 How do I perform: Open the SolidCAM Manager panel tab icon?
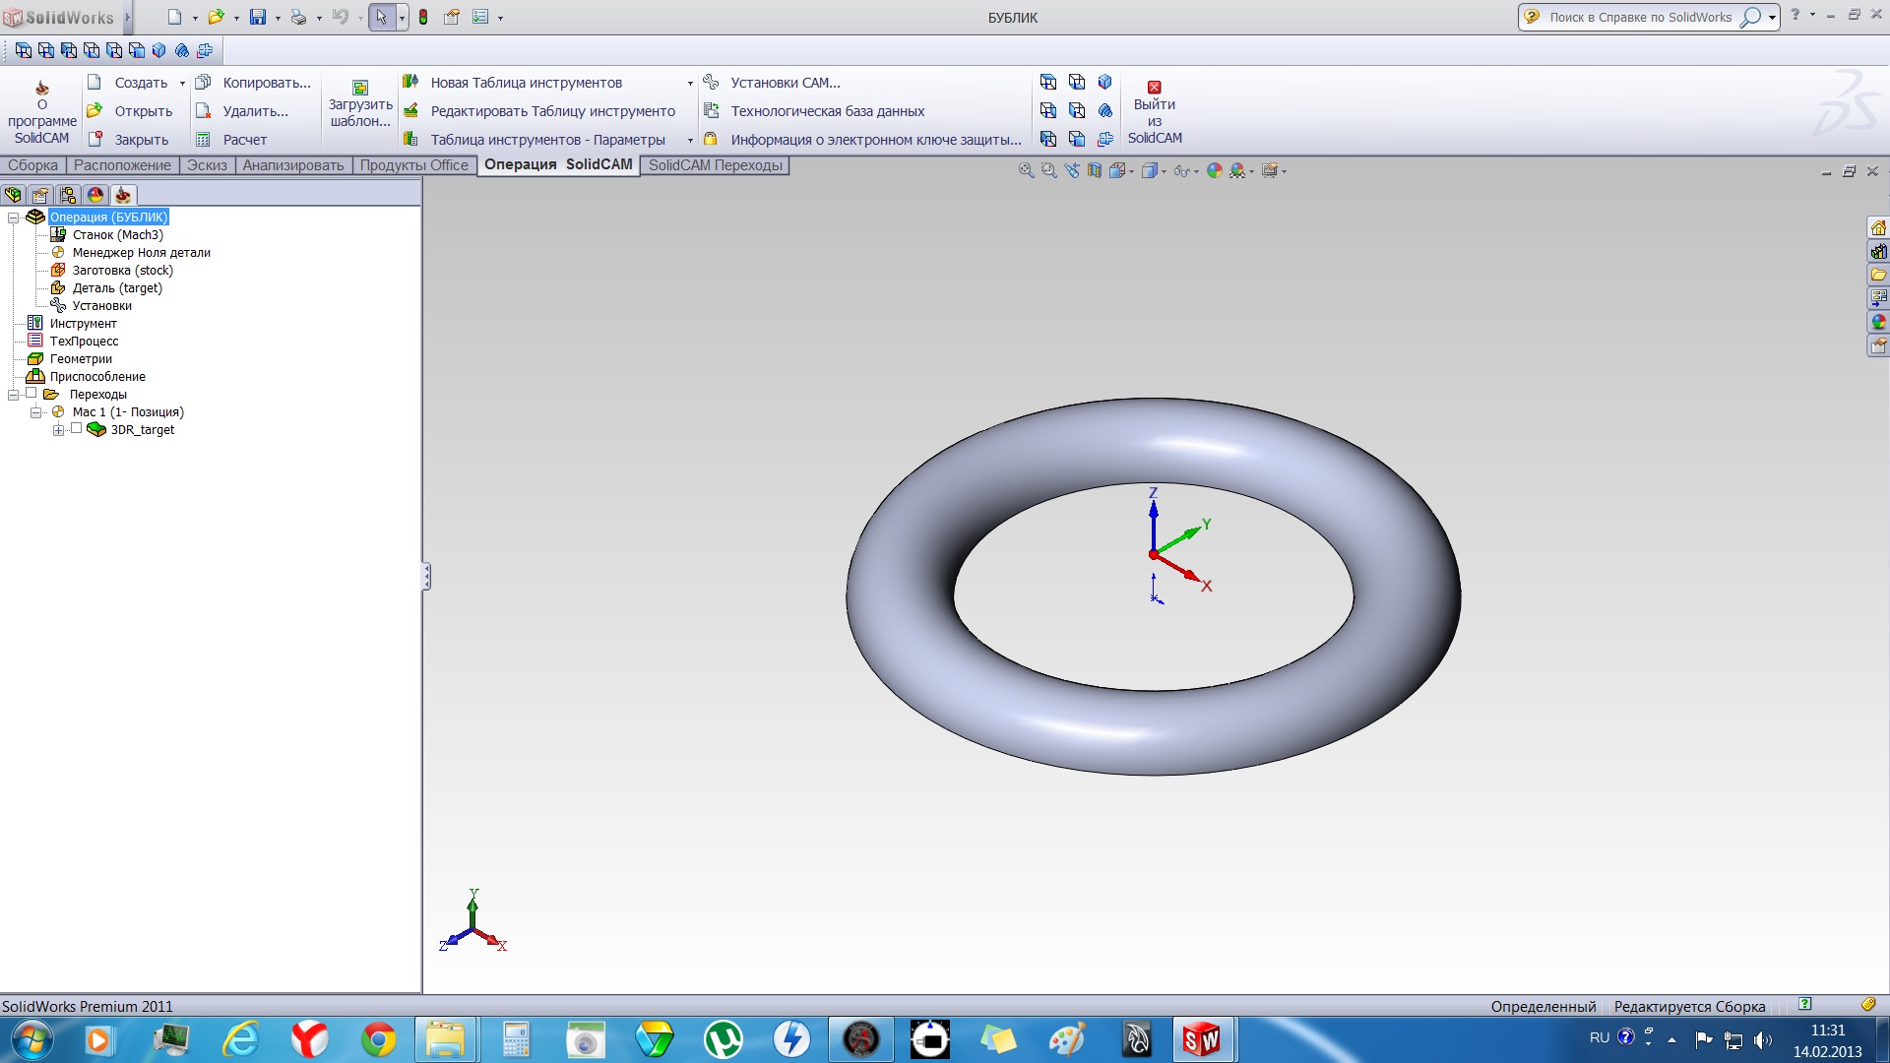(x=123, y=195)
